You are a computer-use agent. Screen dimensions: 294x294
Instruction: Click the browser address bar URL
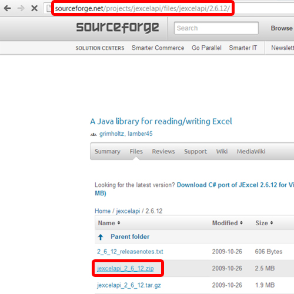(x=142, y=8)
